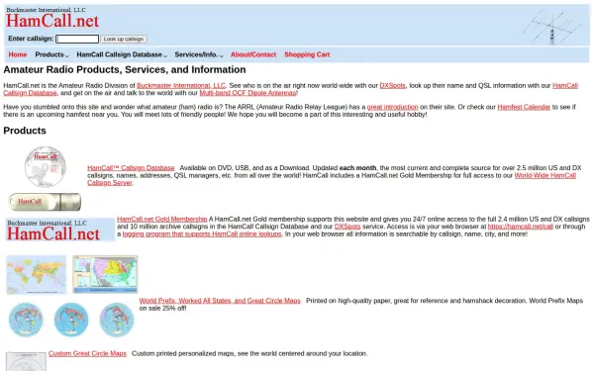This screenshot has height=371, width=594.
Task: Click the first Great Circle globe image
Action: (26, 320)
